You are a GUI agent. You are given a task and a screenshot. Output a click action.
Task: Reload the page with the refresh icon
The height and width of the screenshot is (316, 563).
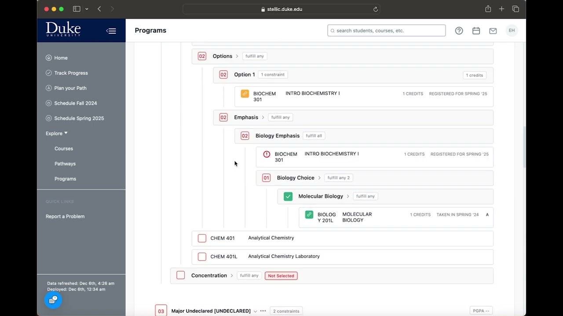tap(376, 9)
